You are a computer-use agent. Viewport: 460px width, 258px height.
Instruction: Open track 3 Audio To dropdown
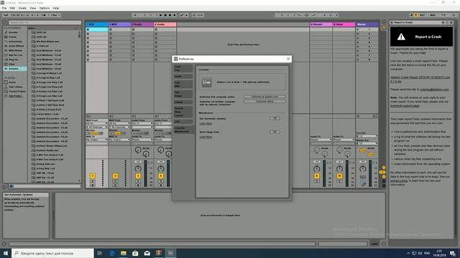(x=142, y=140)
